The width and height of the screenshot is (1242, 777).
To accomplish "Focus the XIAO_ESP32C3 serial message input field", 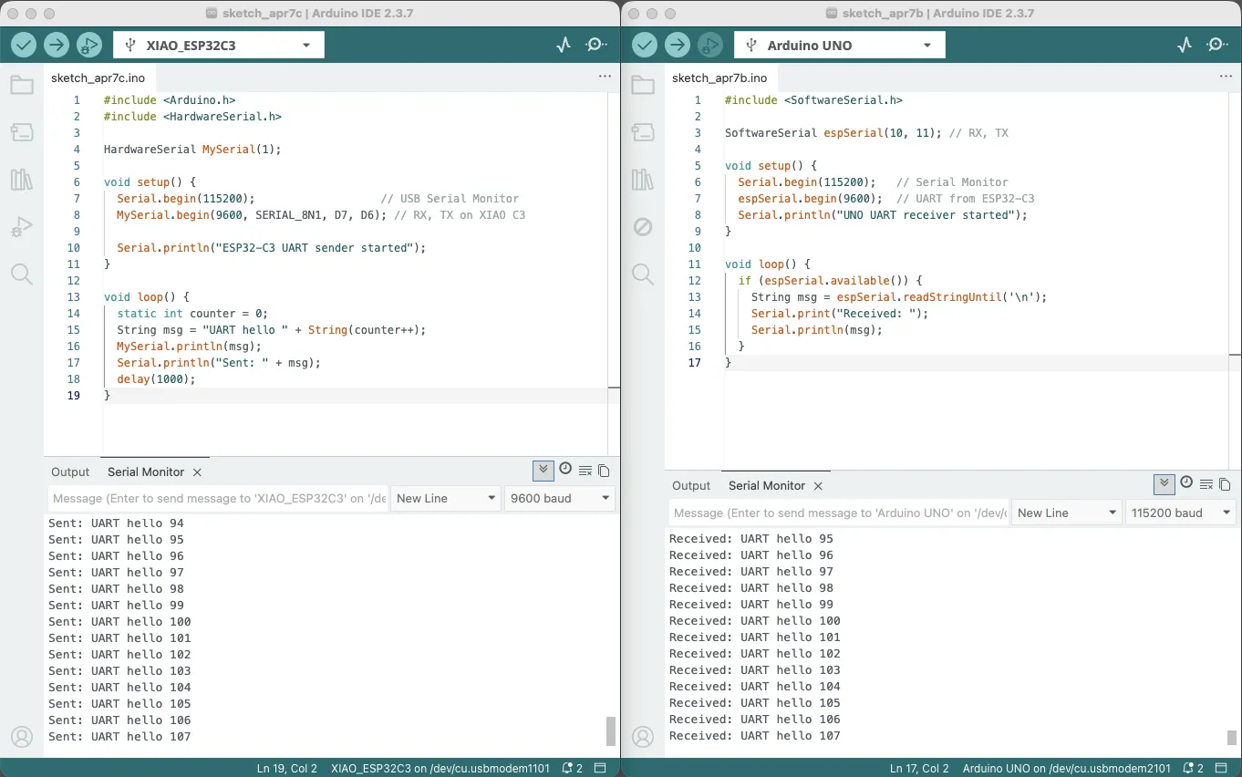I will (219, 499).
